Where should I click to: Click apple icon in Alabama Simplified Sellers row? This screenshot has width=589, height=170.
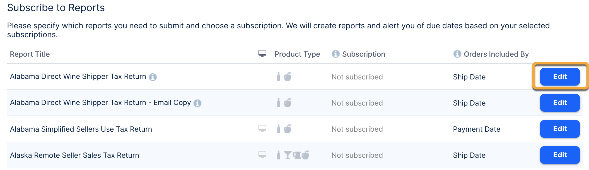(288, 129)
